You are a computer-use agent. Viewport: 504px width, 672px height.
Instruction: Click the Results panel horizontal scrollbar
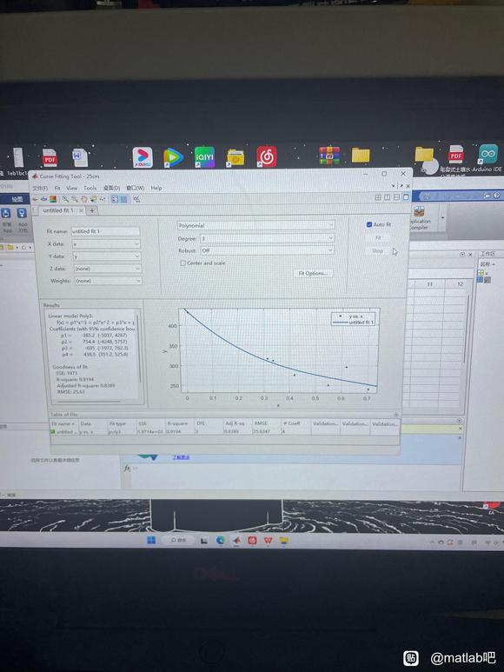click(x=89, y=402)
